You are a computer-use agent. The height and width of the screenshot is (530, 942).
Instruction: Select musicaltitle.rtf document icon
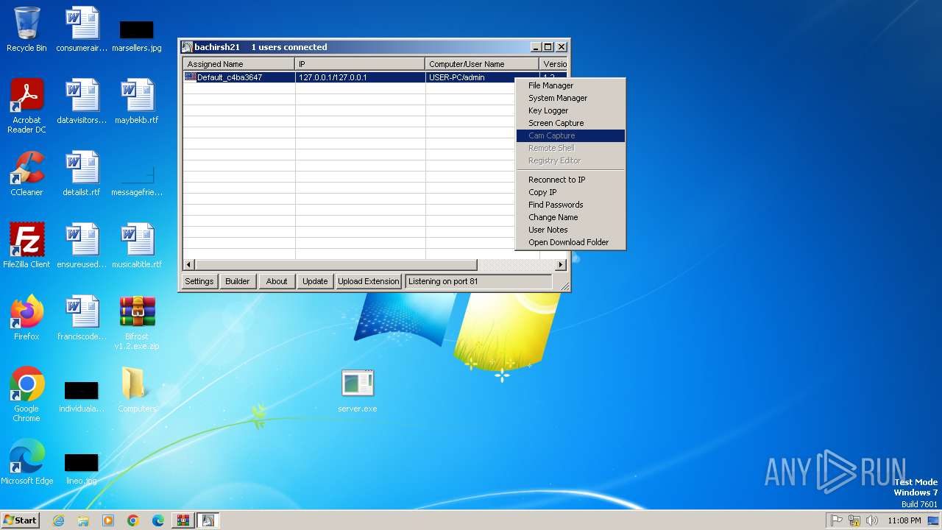click(x=137, y=246)
